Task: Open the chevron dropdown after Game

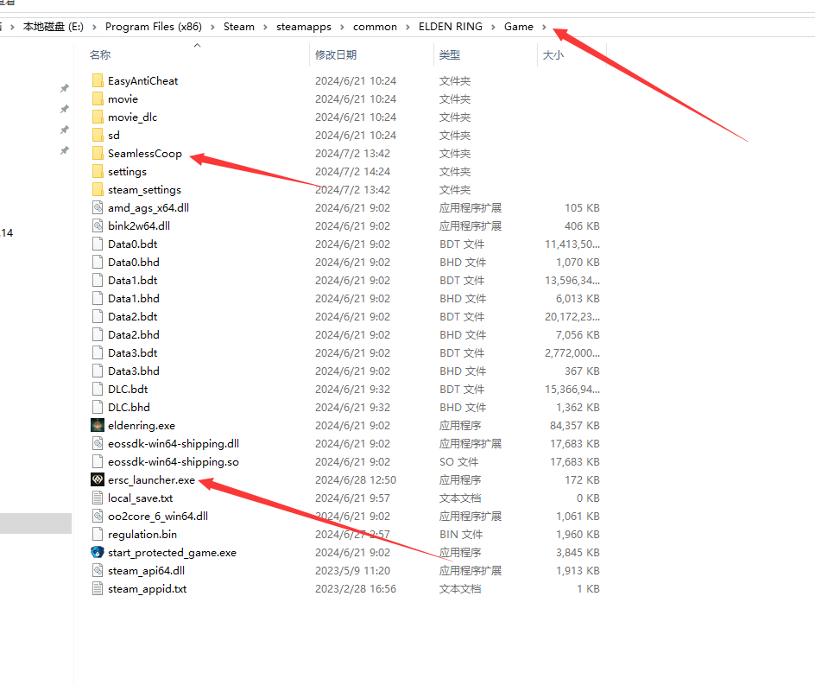Action: (544, 27)
